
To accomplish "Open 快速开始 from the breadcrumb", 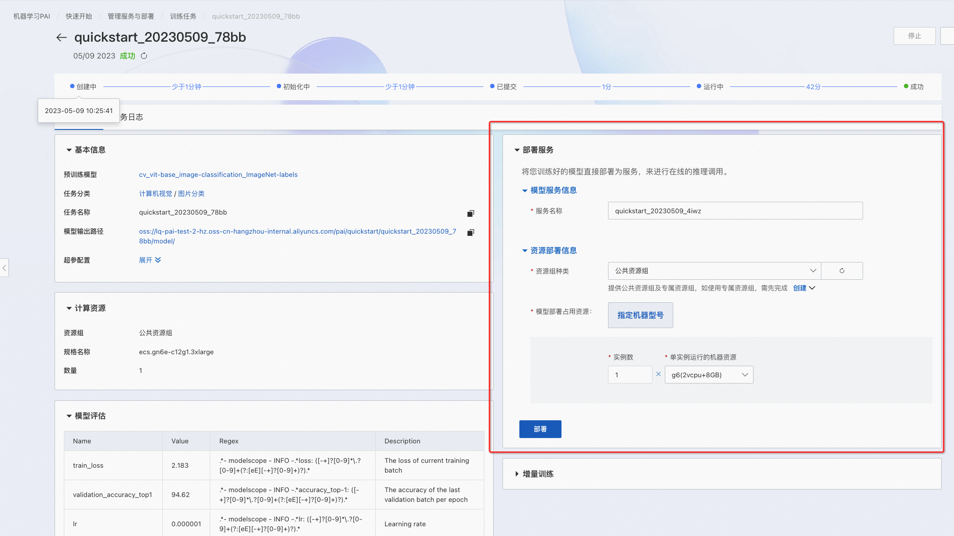I will (79, 16).
